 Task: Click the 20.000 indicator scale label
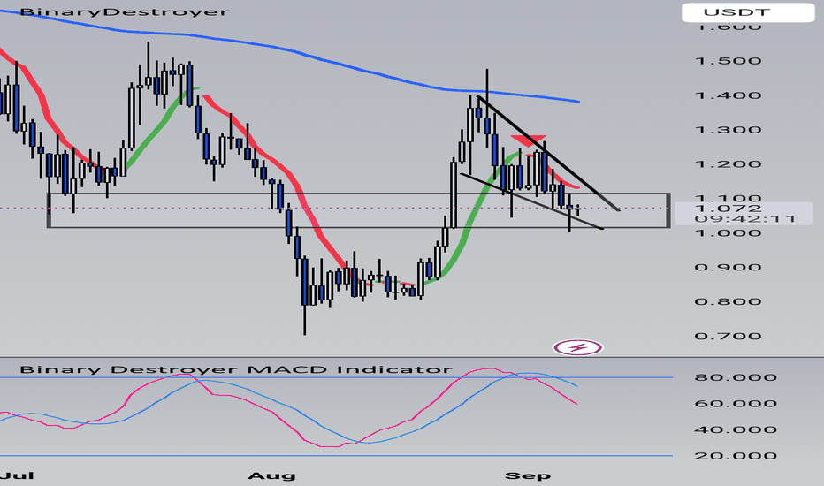736,456
